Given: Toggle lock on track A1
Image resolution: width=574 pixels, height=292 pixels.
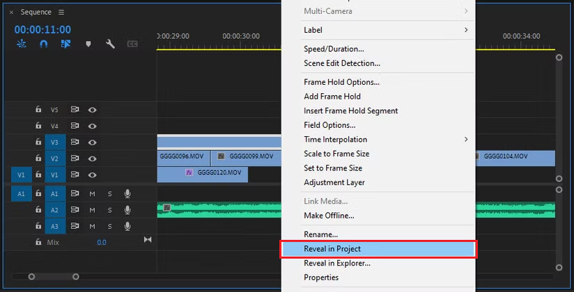Looking at the screenshot, I should (x=38, y=194).
